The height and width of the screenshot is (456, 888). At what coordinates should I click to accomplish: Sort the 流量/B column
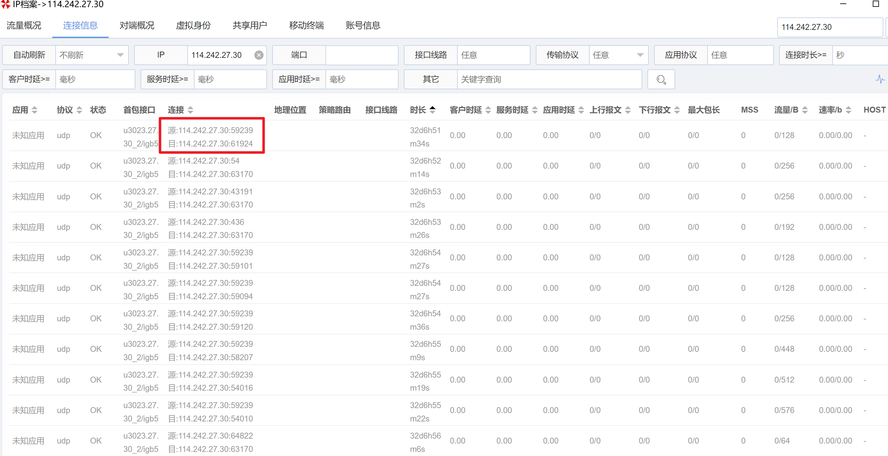(805, 110)
